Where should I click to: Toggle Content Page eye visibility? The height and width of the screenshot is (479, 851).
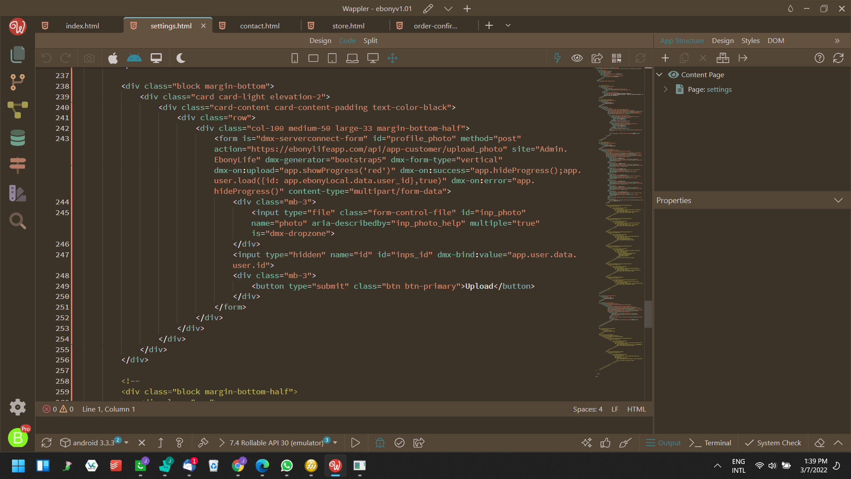(673, 75)
